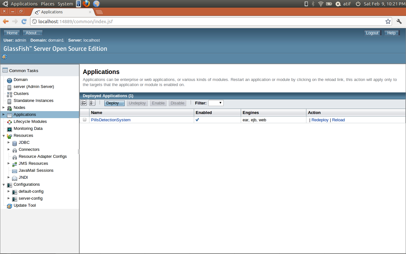Click the server-config icon
Viewport: 406px width, 254px height.
click(x=15, y=199)
